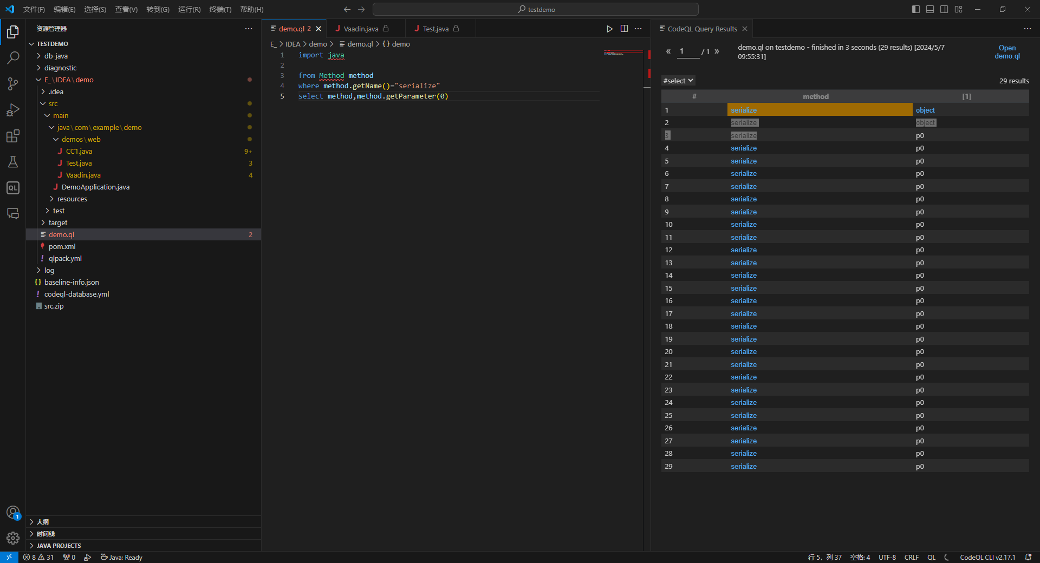
Task: Click UTF-8 encoding in status bar
Action: 887,557
